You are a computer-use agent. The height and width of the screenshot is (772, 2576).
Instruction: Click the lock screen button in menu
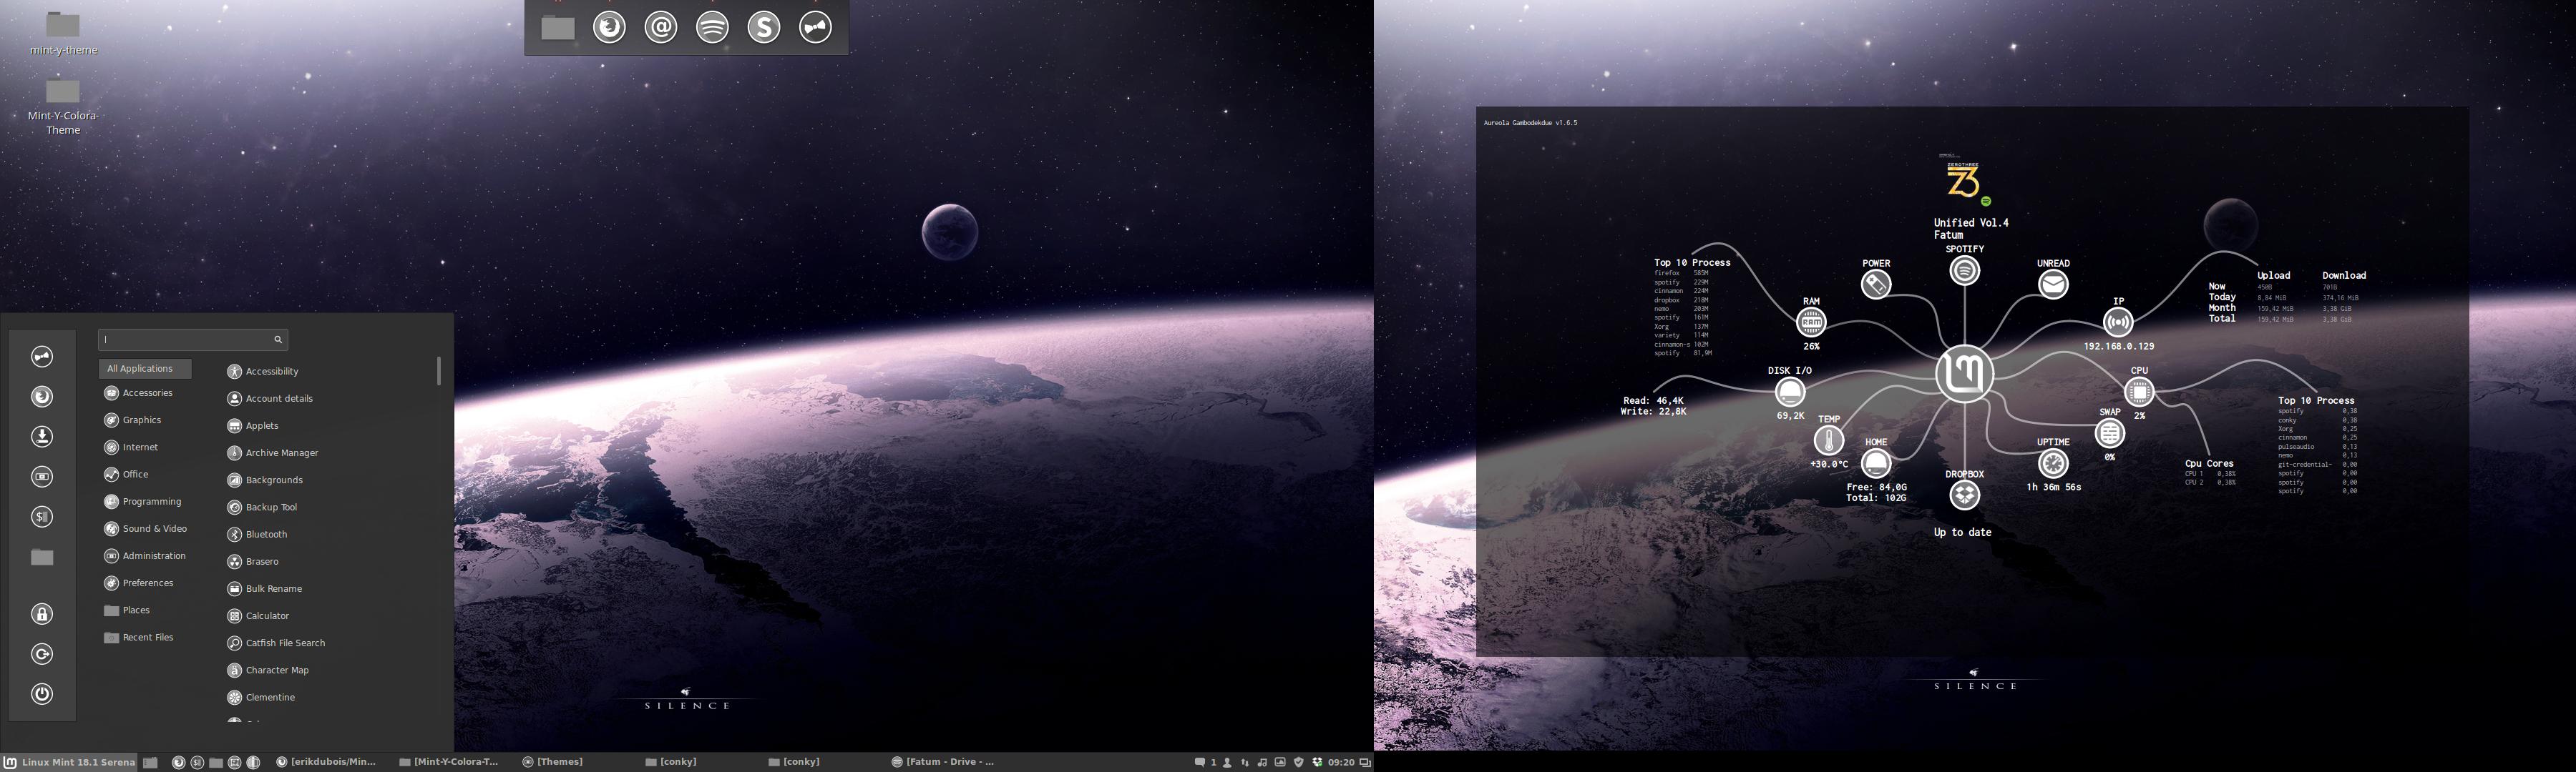(x=42, y=614)
